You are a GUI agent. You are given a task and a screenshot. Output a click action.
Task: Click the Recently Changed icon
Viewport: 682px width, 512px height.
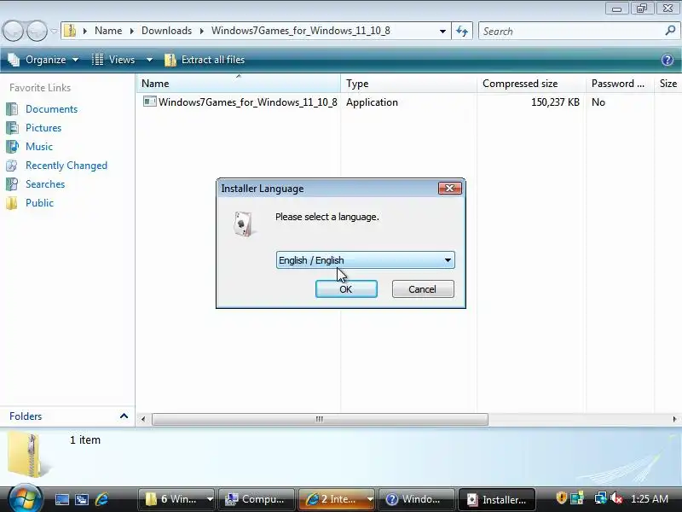pyautogui.click(x=12, y=165)
